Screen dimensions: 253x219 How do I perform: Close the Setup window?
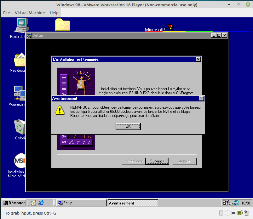pos(225,35)
